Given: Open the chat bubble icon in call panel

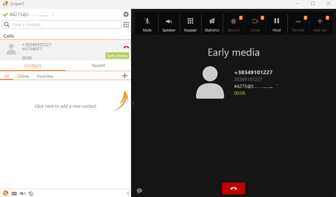Looking at the screenshot, I should (x=139, y=191).
